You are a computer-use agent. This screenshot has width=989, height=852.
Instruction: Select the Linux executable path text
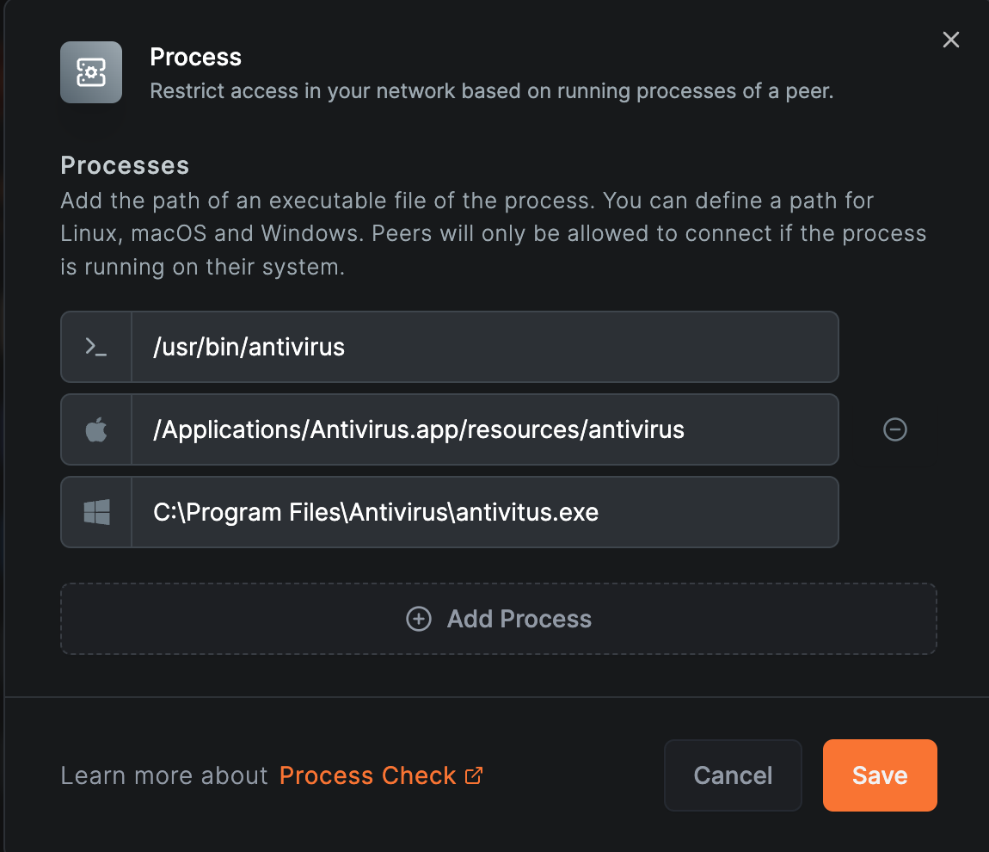tap(248, 346)
